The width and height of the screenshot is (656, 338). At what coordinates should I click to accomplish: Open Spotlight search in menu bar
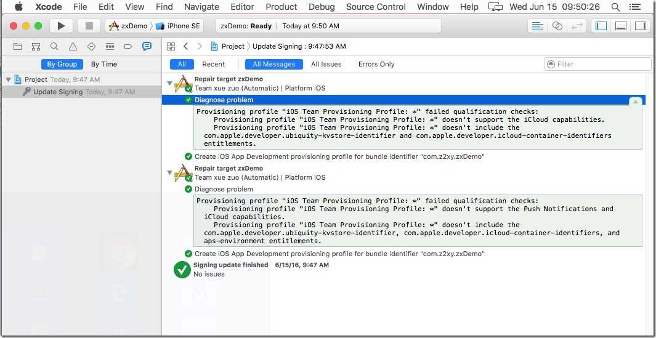(x=615, y=7)
